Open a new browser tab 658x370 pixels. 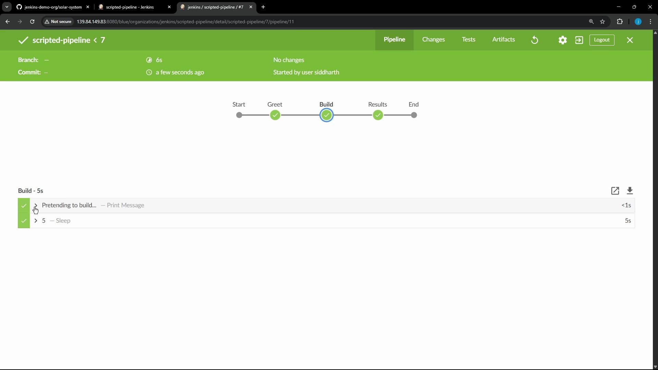[x=263, y=7]
